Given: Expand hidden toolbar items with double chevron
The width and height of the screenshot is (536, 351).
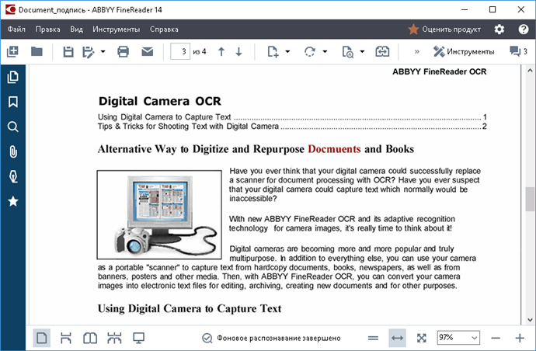Looking at the screenshot, I should click(x=416, y=51).
